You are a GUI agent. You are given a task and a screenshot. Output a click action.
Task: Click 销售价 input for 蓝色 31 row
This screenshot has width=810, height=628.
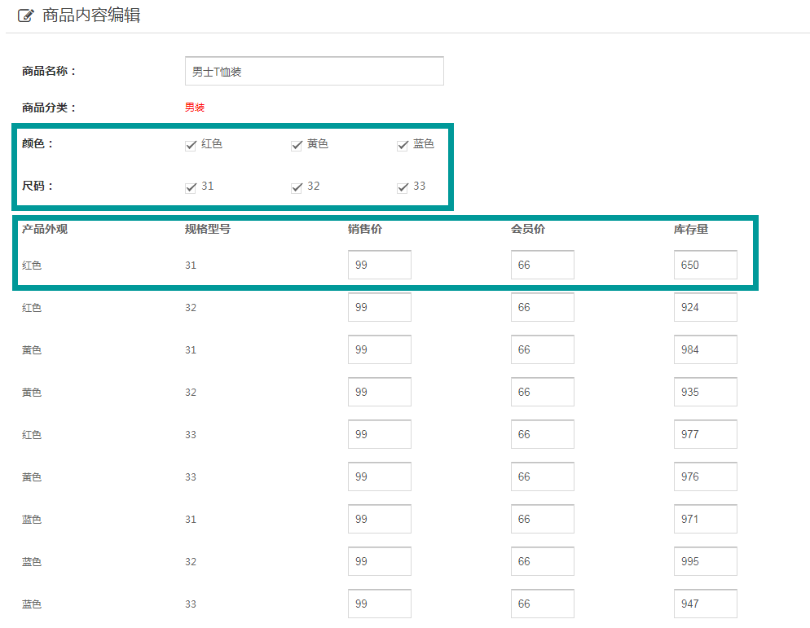(x=379, y=519)
